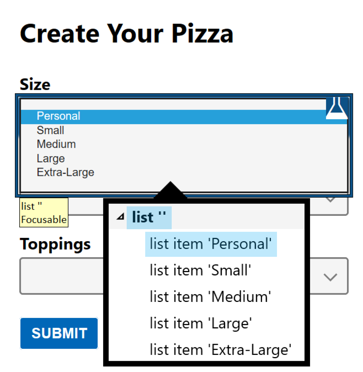Click tree entry list item 'Personal'
Screen dimensions: 363x372
click(x=211, y=244)
